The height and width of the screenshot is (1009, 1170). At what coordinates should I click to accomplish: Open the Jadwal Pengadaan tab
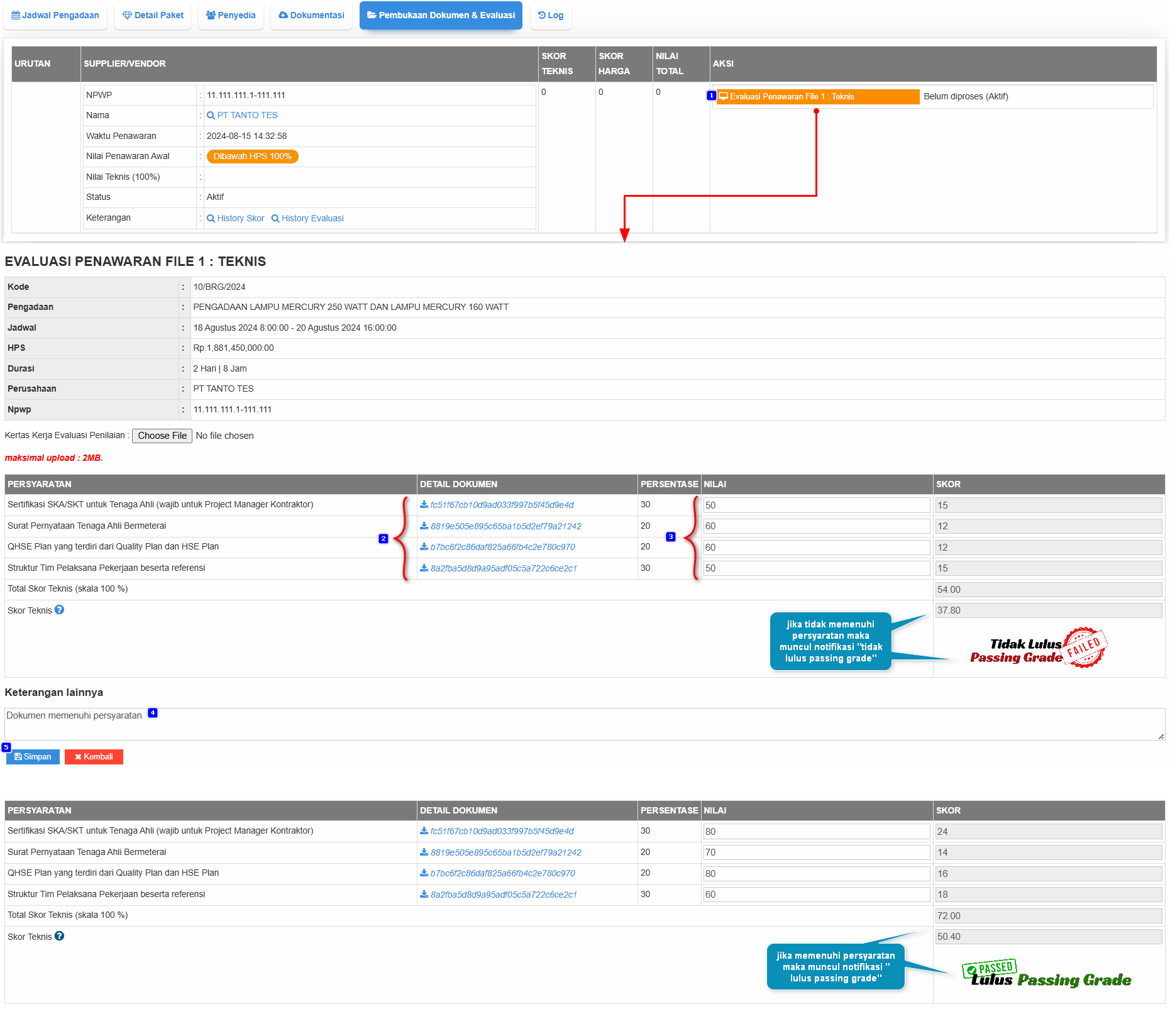(55, 15)
